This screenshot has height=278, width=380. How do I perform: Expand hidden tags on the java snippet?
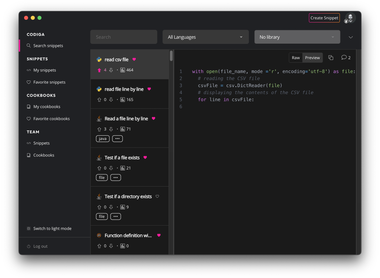tap(117, 138)
